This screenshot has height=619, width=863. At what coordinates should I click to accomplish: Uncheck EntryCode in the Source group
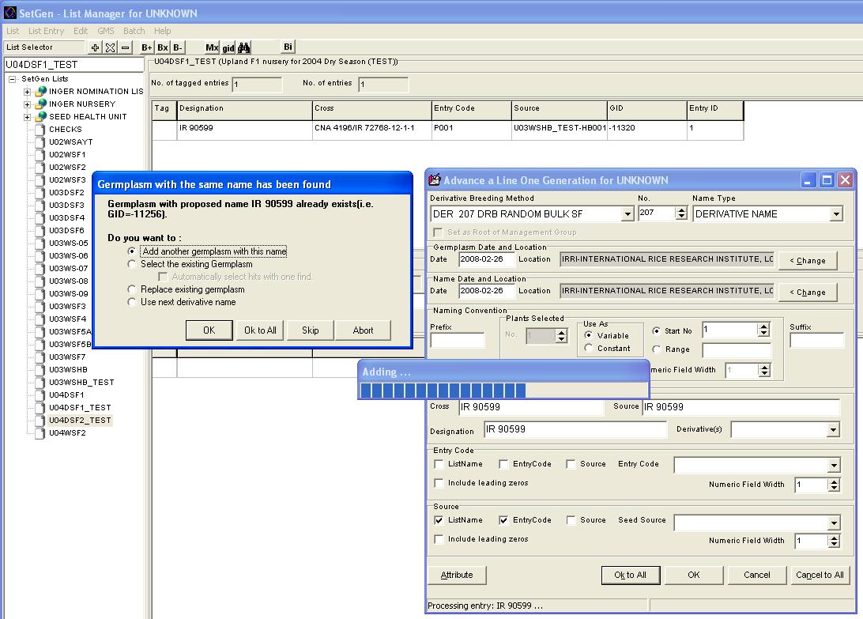click(x=503, y=520)
